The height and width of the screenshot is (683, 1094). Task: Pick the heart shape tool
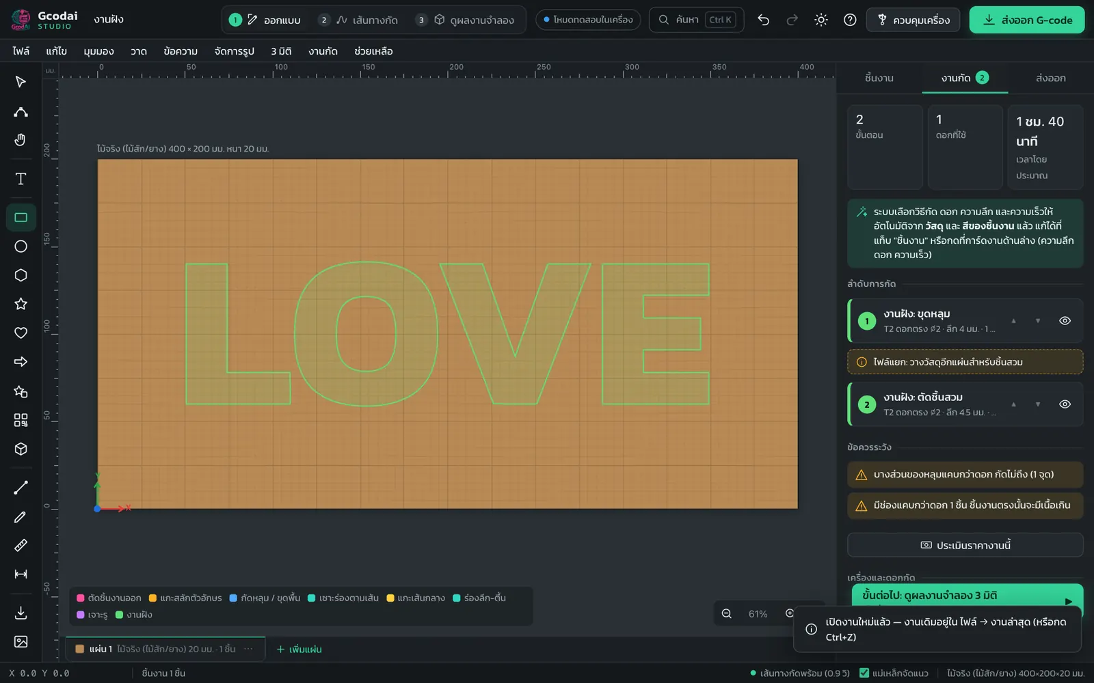(x=21, y=333)
